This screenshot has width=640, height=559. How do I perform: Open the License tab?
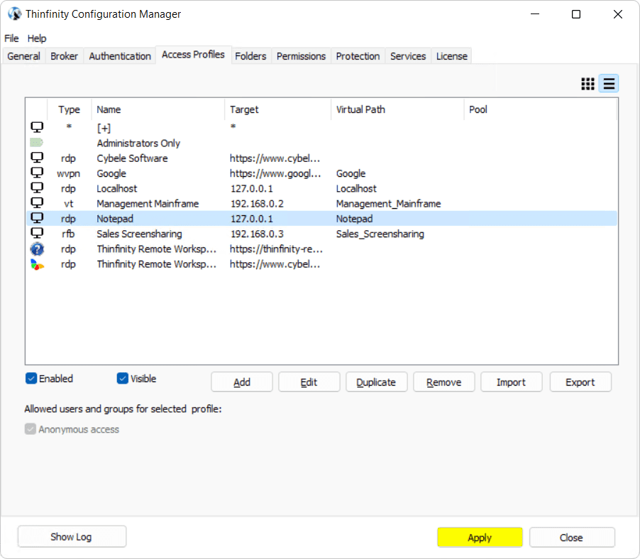452,56
